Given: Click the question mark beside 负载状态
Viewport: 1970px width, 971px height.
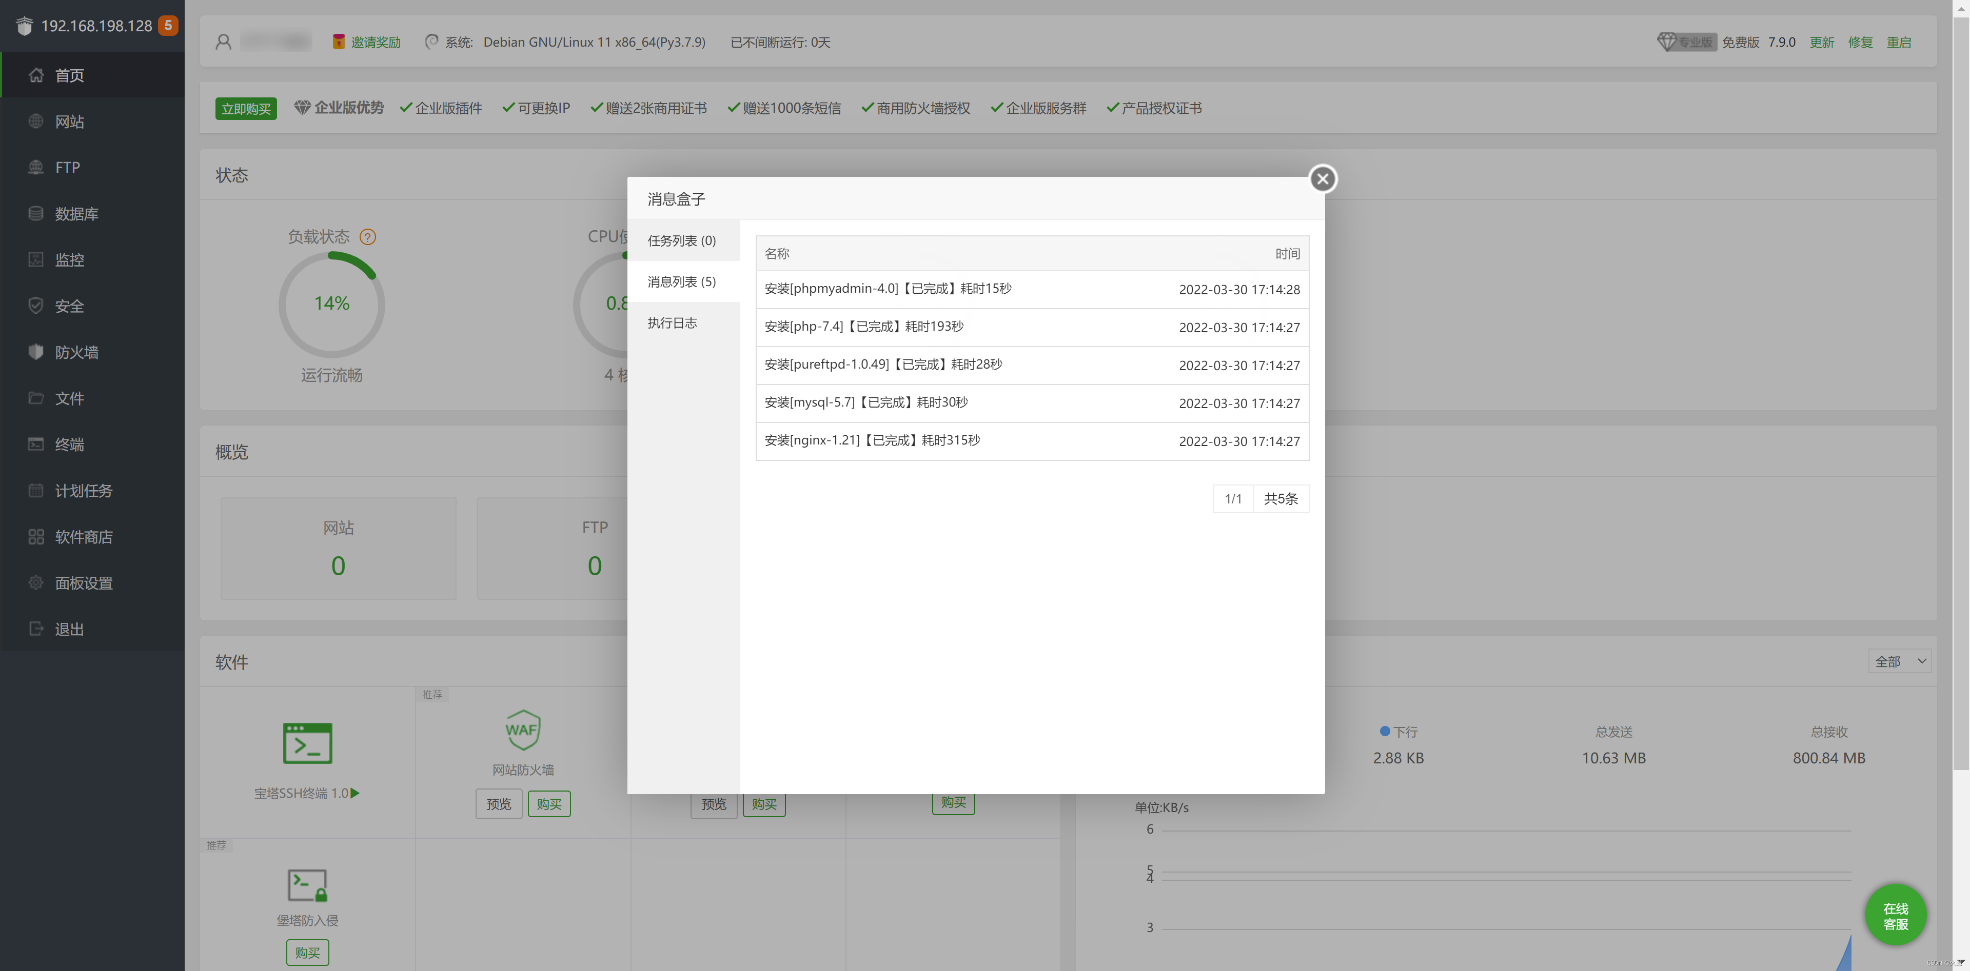Looking at the screenshot, I should coord(368,237).
